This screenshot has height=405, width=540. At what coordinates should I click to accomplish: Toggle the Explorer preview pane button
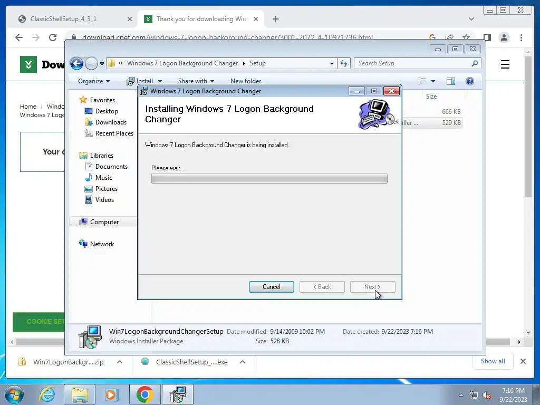coord(451,81)
